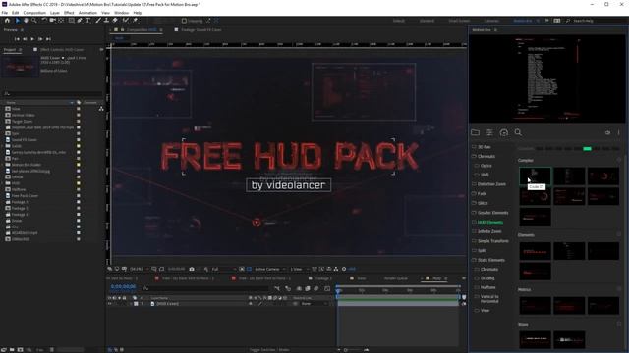Select the Pan Behind anchor point tool
This screenshot has height=353, width=629.
(x=61, y=20)
